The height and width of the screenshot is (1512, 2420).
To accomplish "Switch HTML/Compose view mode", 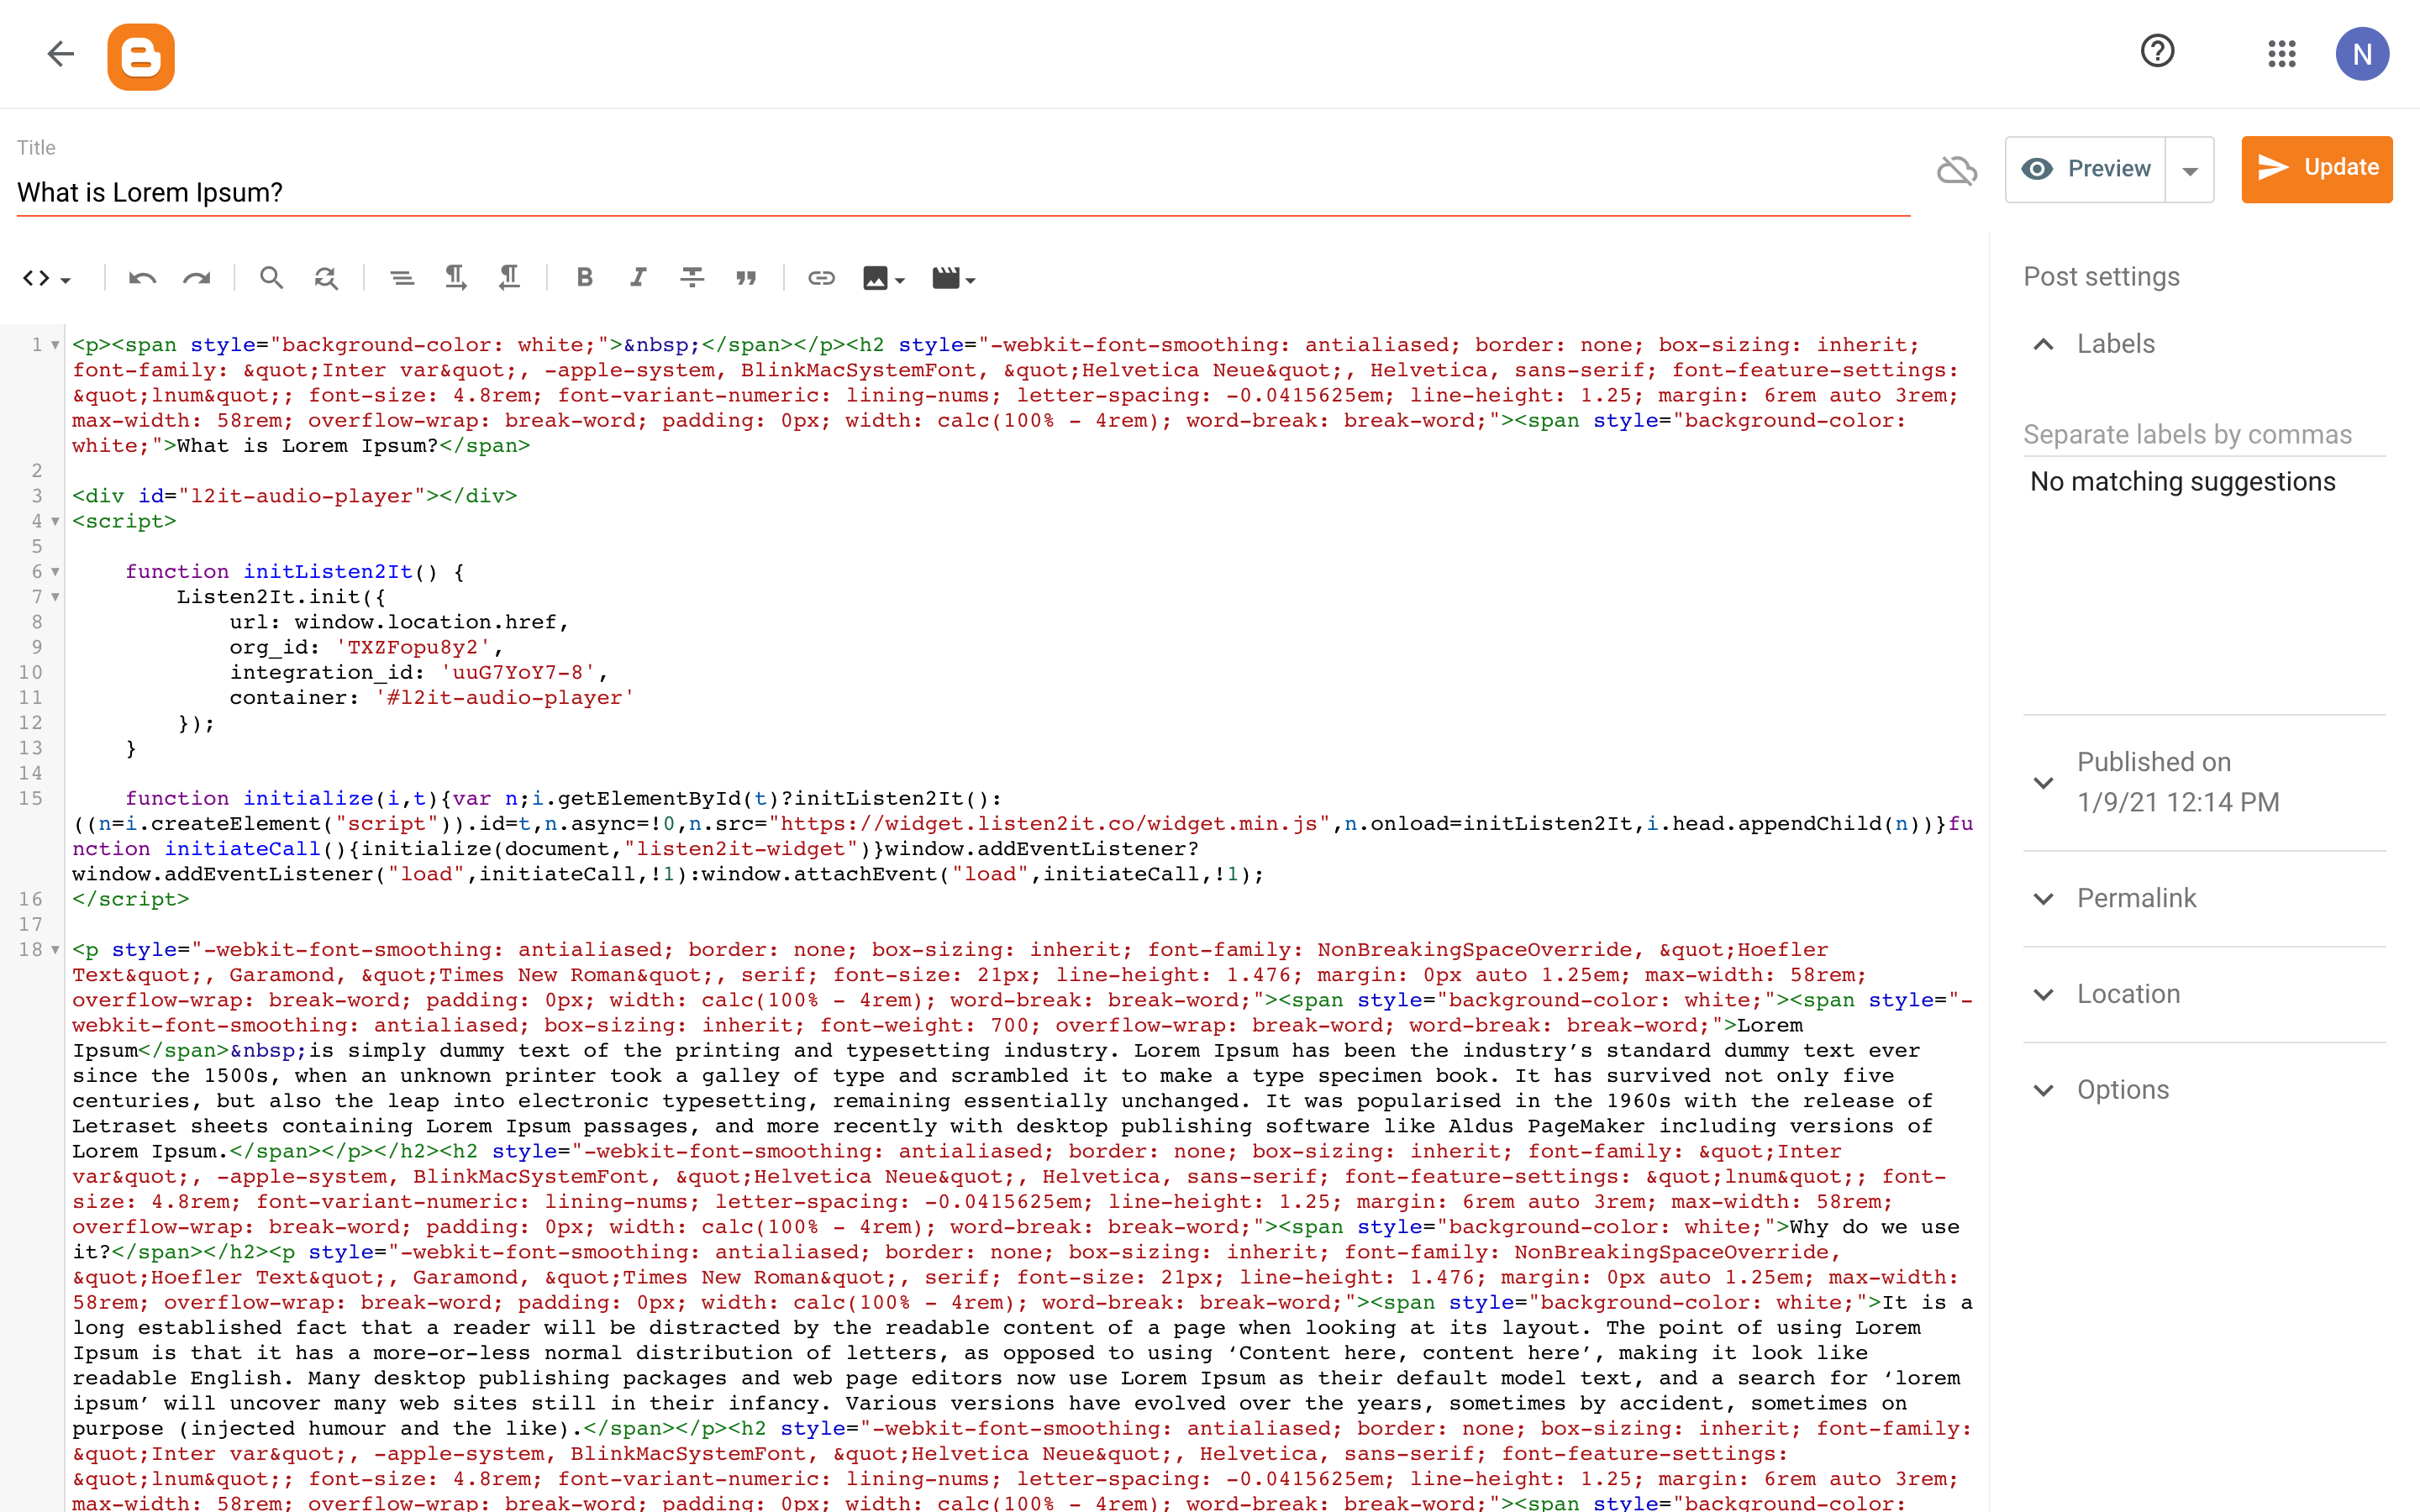I will pos(46,278).
